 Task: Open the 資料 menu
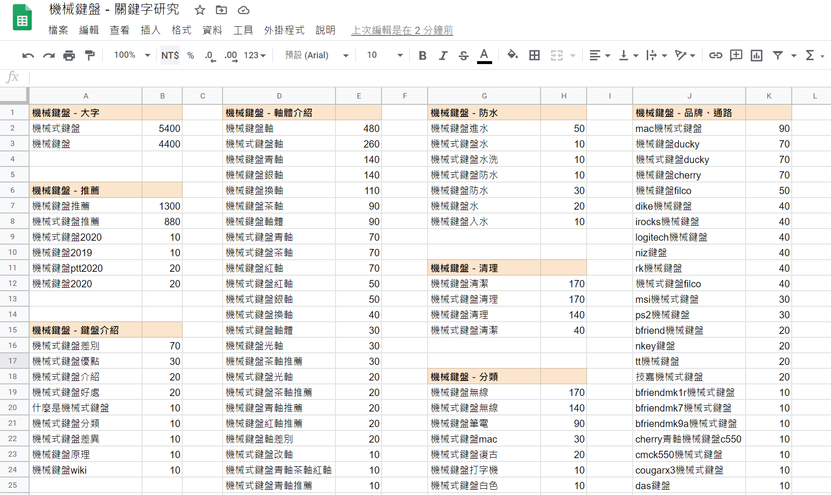(212, 30)
